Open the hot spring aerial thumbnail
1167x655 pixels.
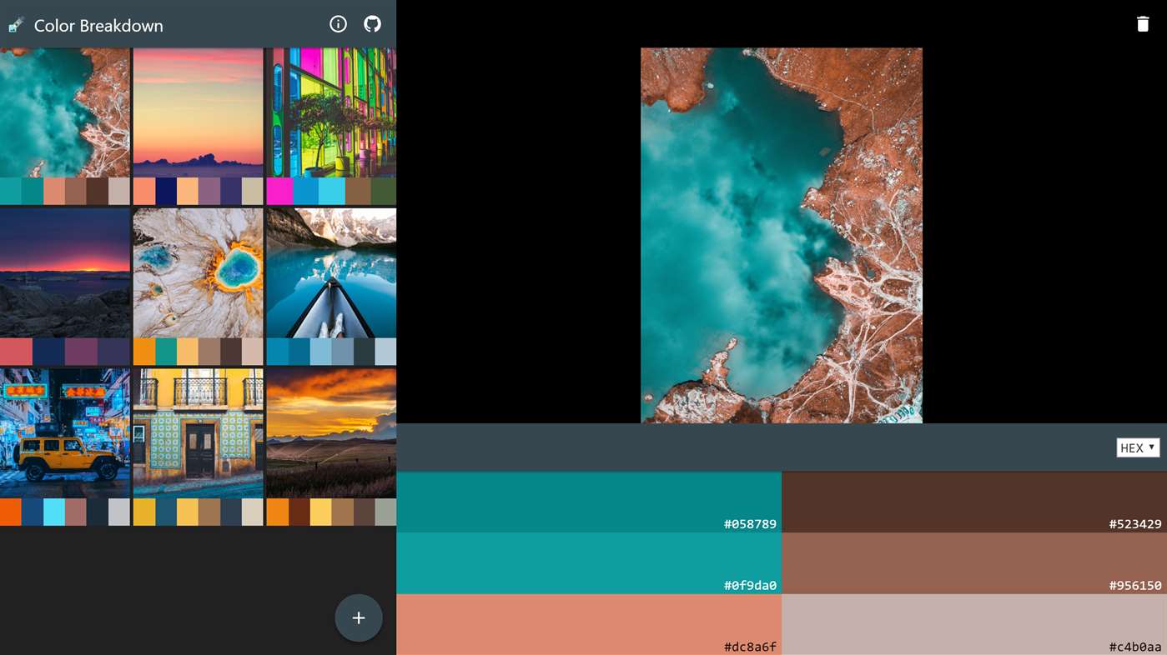(198, 273)
